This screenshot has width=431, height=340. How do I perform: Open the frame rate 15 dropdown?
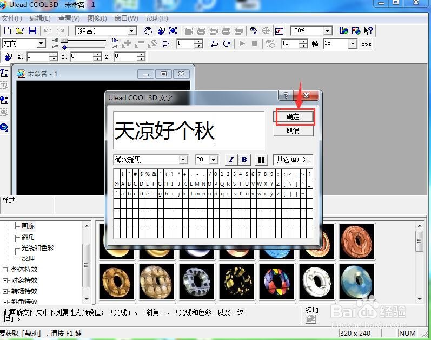pyautogui.click(x=353, y=43)
